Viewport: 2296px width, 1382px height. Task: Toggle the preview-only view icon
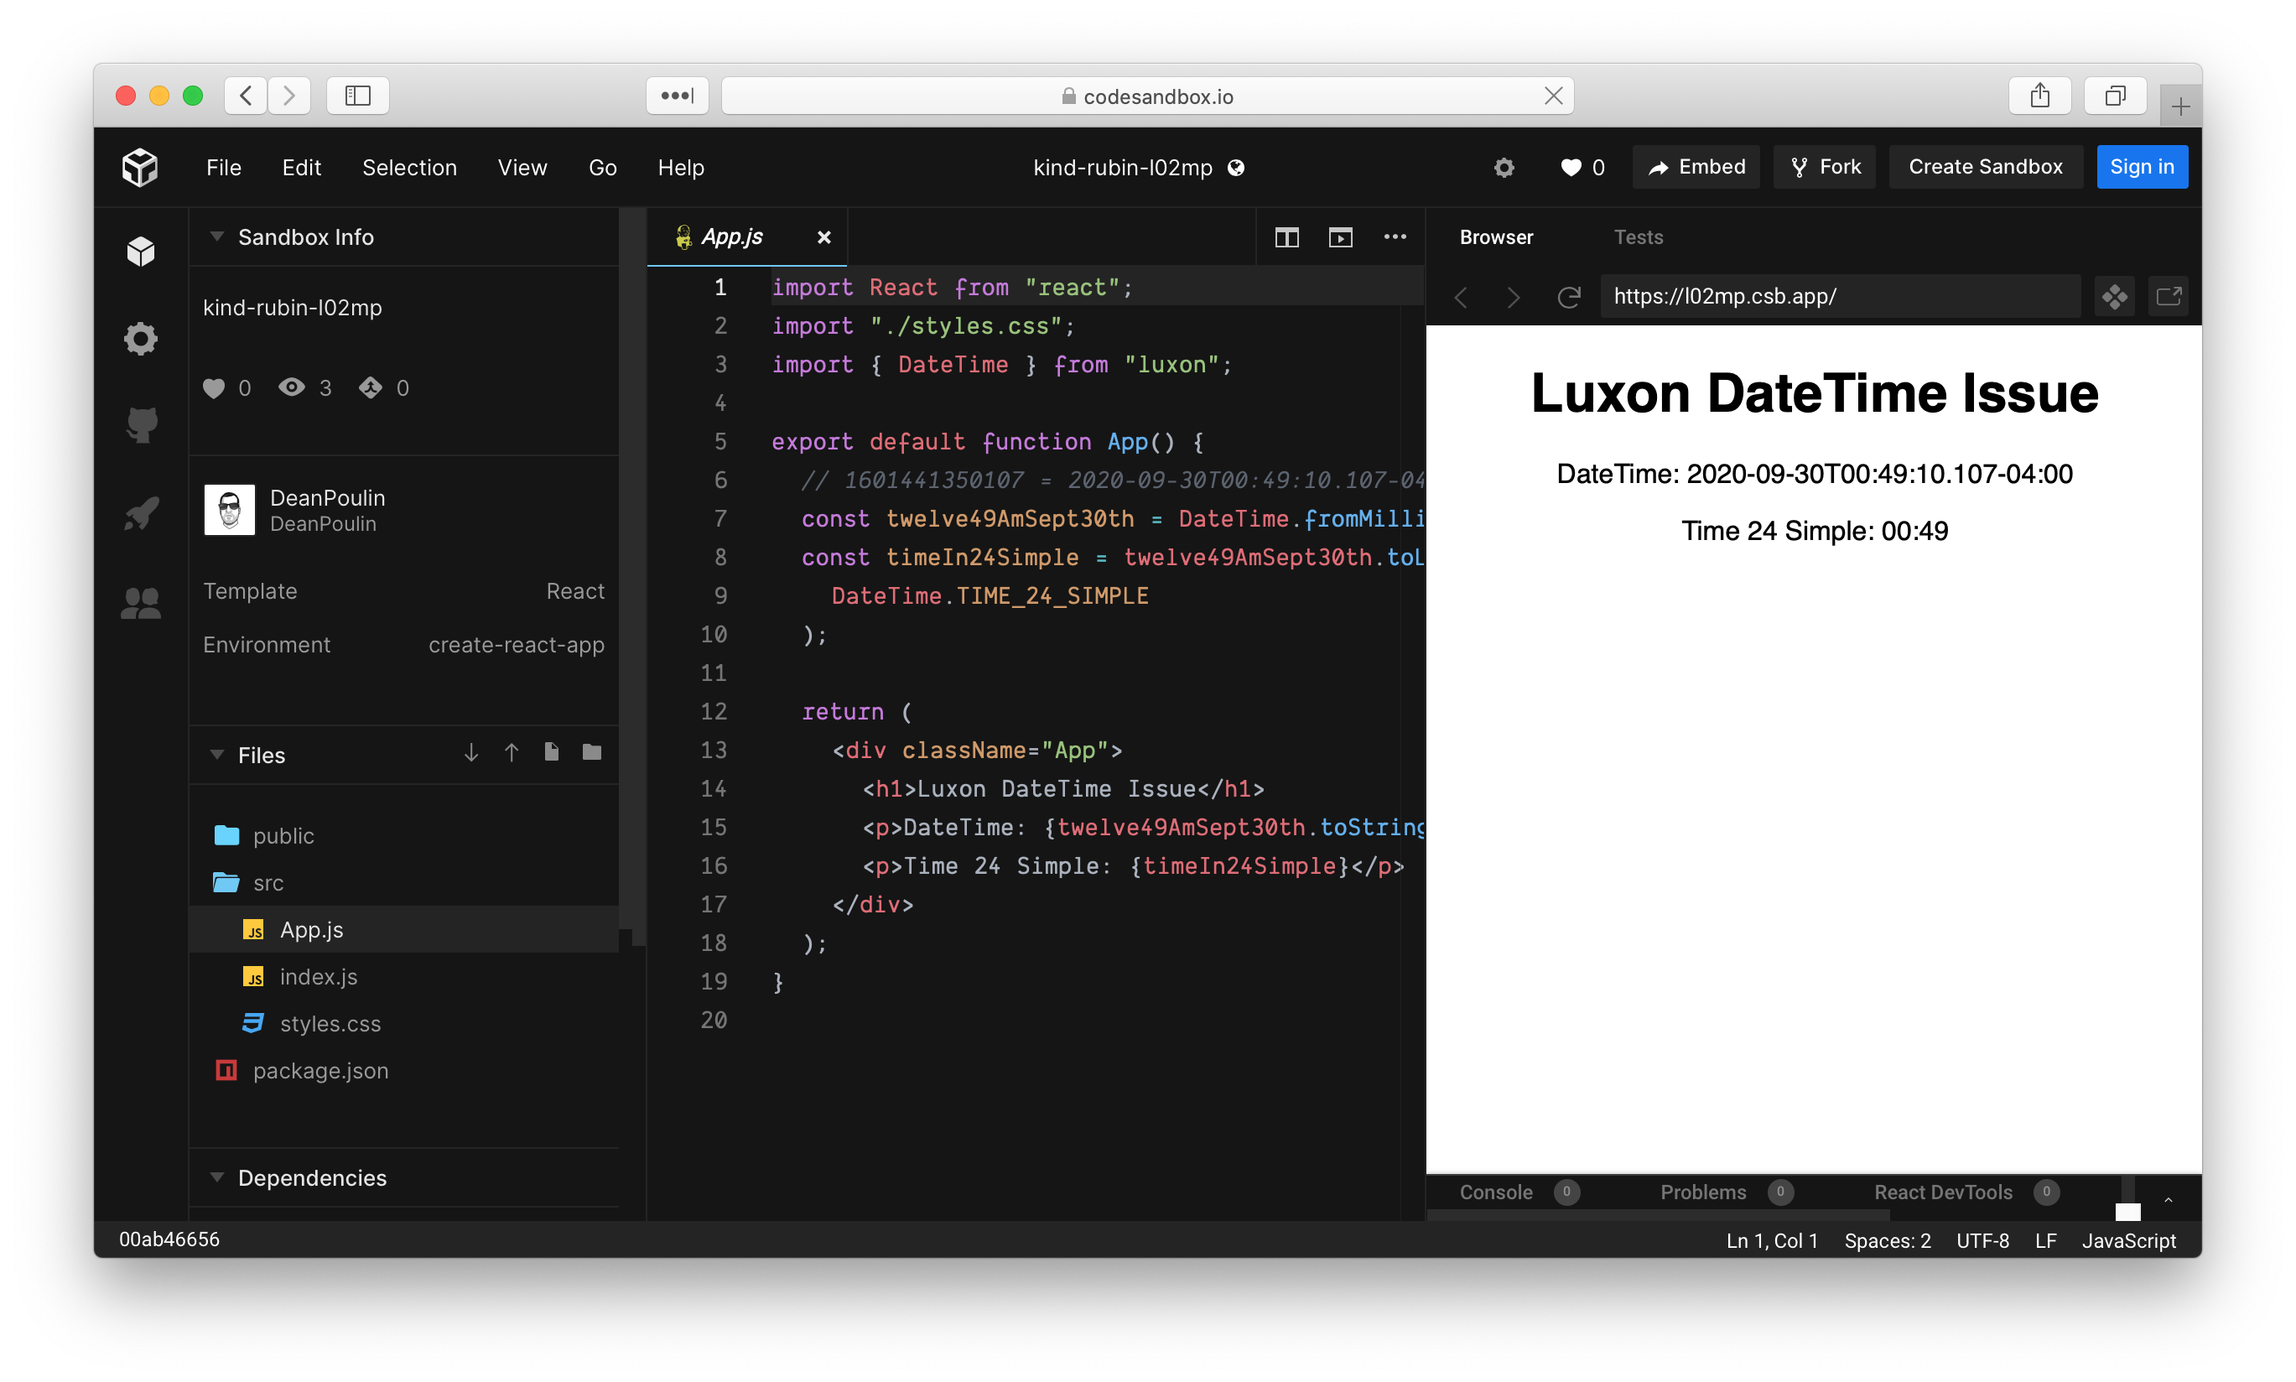(1341, 237)
